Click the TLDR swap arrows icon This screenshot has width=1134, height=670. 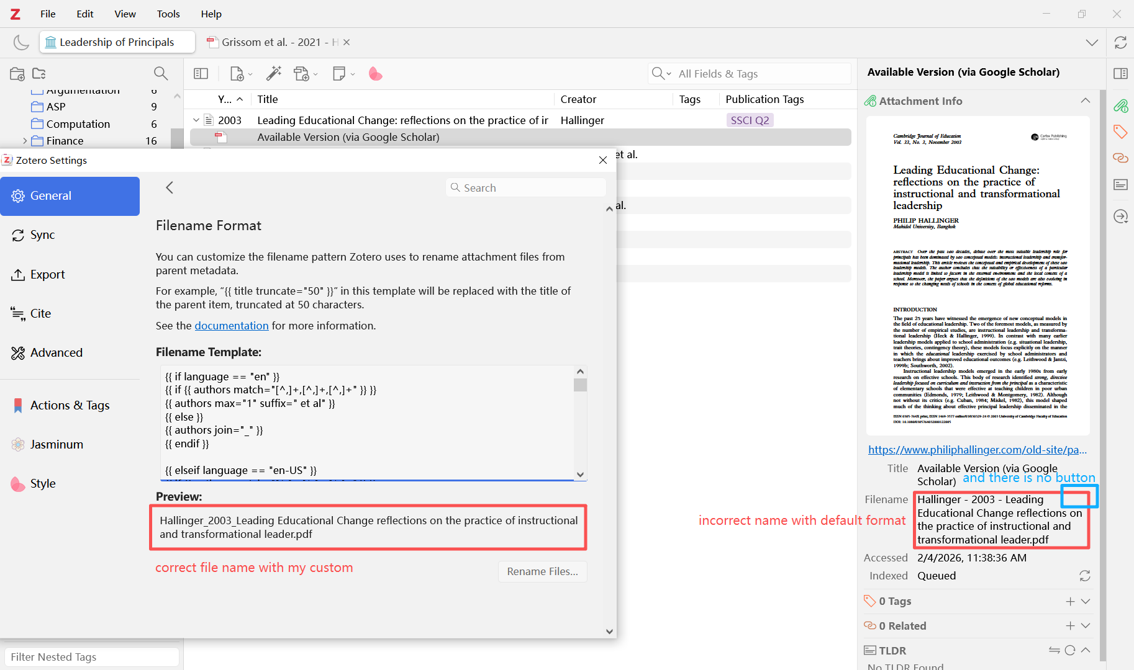(1055, 650)
